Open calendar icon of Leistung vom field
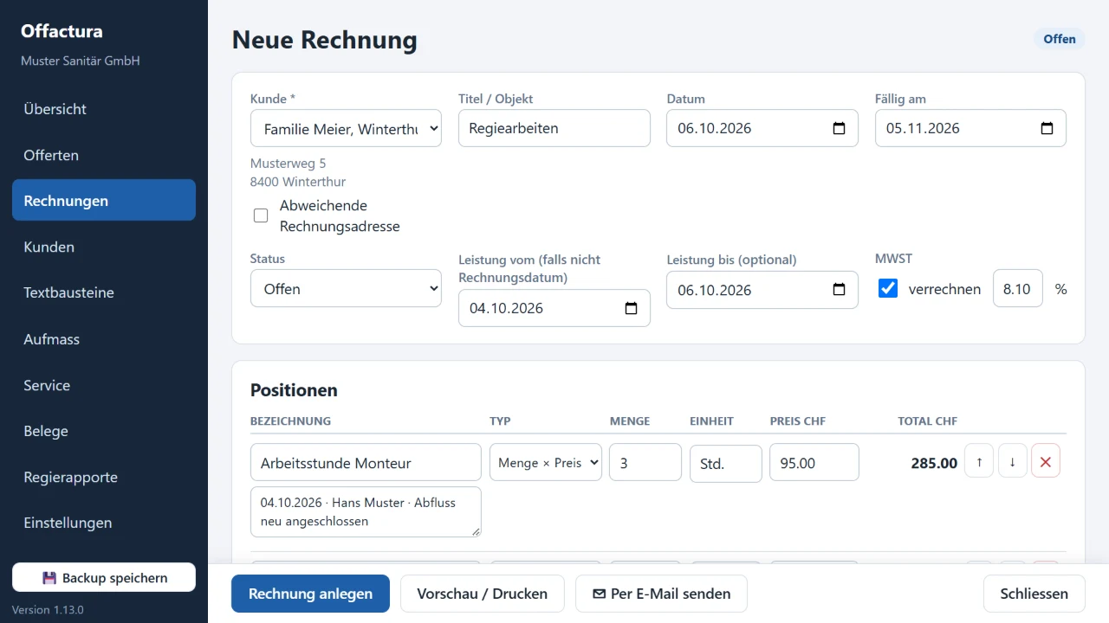The width and height of the screenshot is (1109, 623). pos(631,308)
